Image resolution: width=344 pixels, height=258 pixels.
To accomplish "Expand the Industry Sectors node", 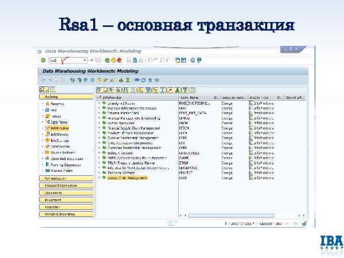I will (99, 153).
